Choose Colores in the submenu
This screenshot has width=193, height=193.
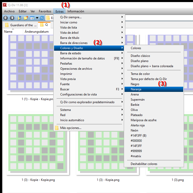[x=154, y=48]
